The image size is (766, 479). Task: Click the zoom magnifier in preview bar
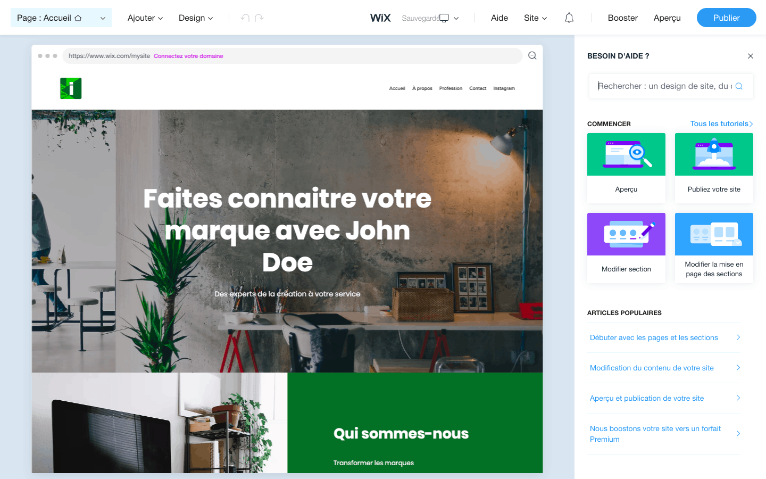click(x=532, y=56)
